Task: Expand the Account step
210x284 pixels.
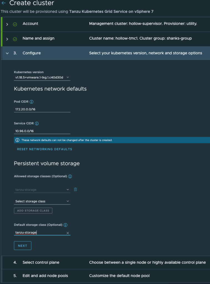Action: (7, 24)
